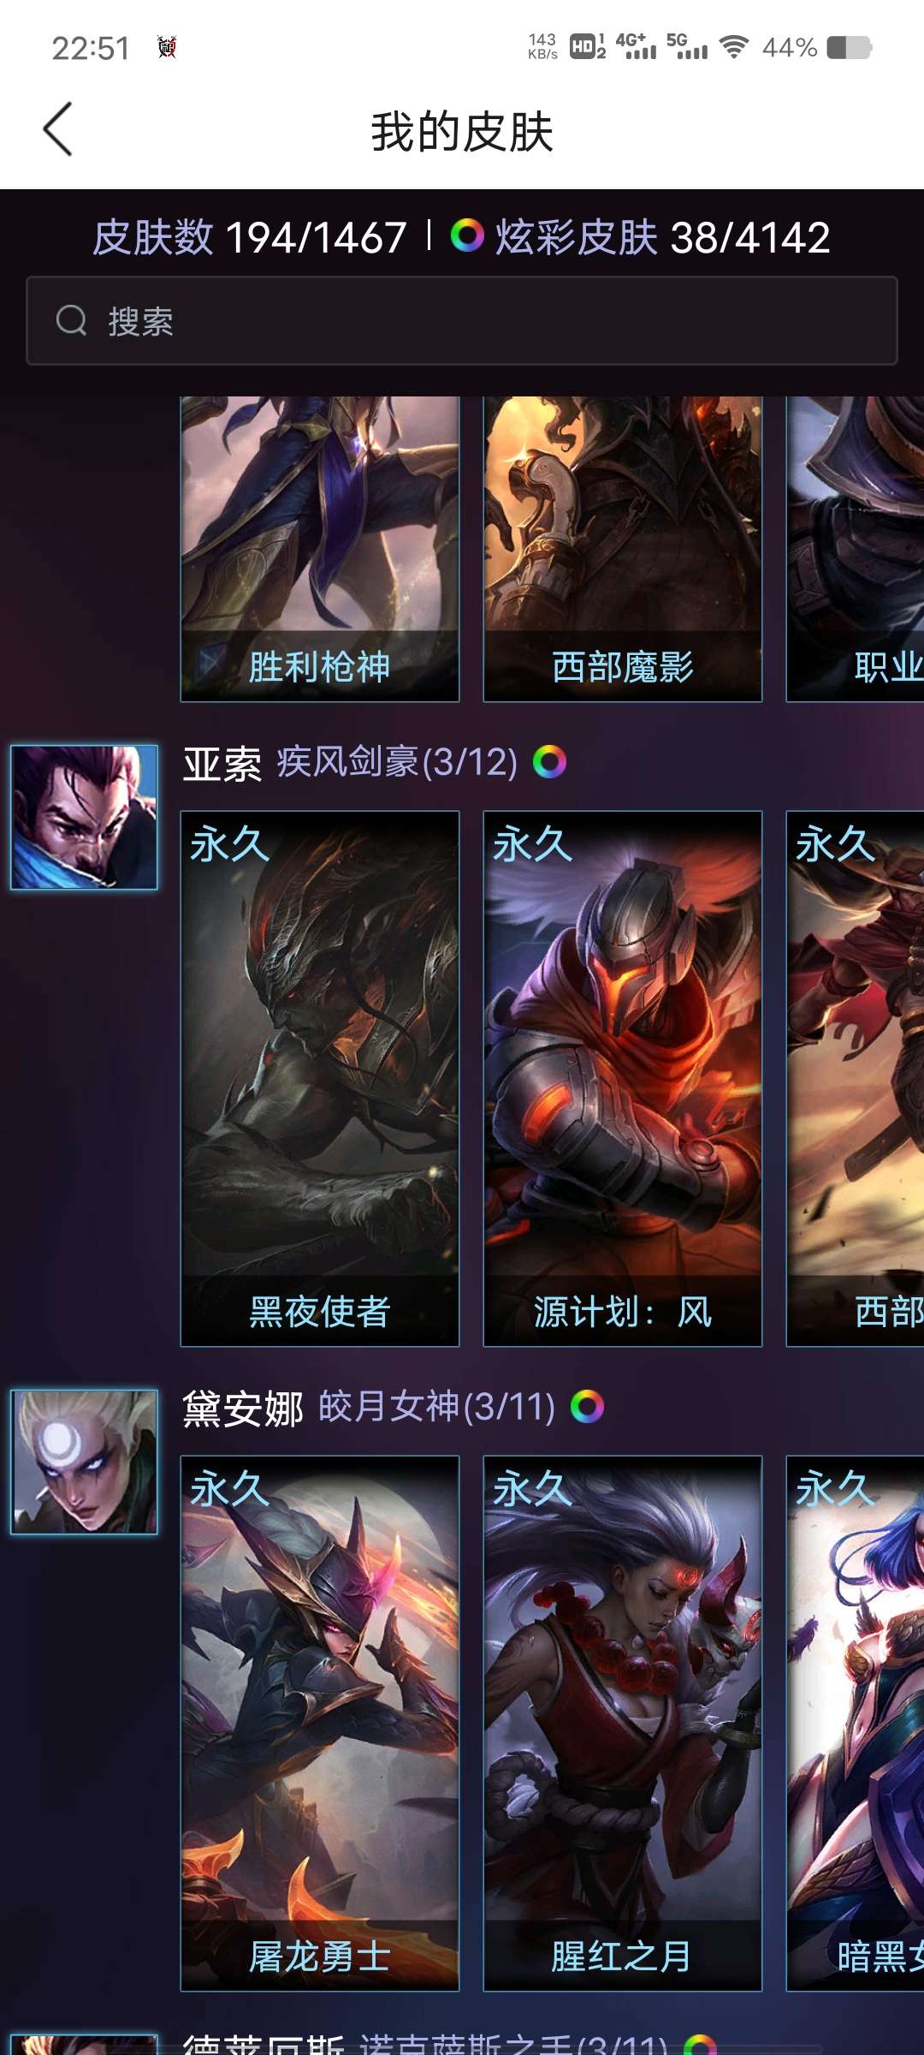Image resolution: width=924 pixels, height=2055 pixels.
Task: Select the 胜利枪神 skin card
Action: tap(320, 549)
